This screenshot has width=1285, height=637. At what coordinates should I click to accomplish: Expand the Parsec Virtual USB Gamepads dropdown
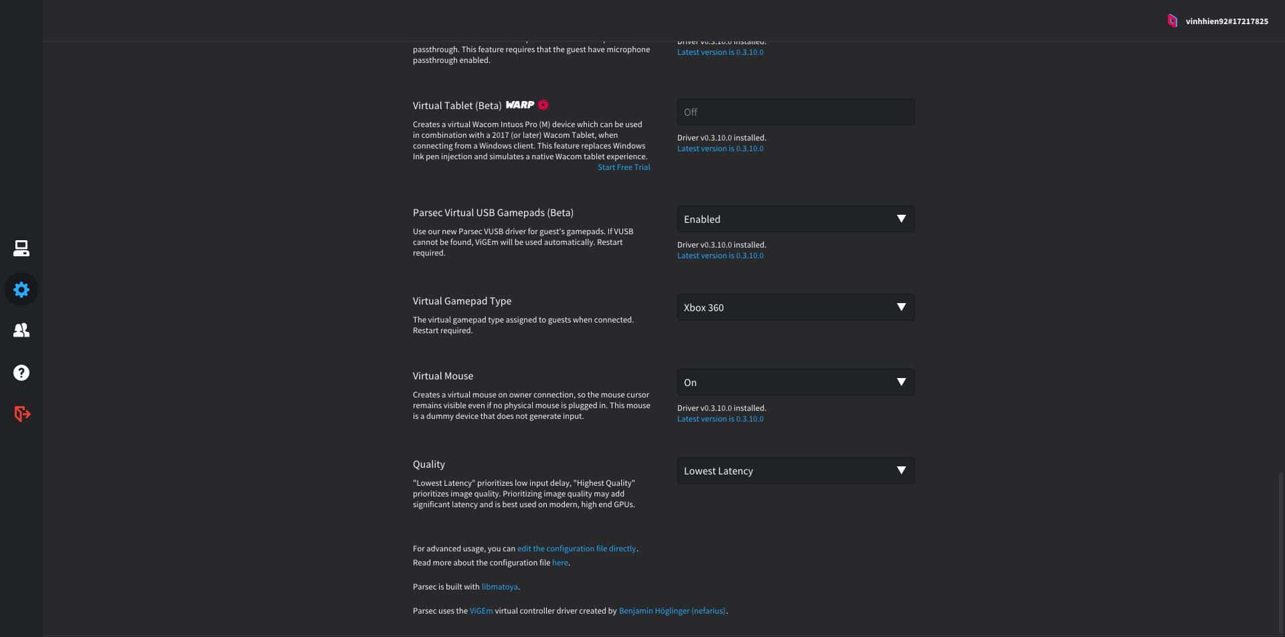tap(795, 219)
